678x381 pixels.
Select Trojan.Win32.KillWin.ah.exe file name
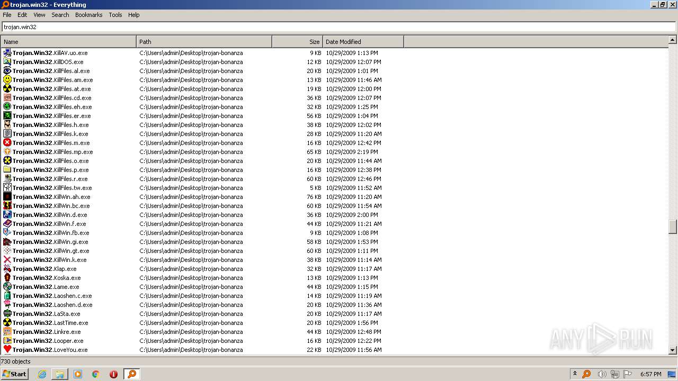pos(51,197)
